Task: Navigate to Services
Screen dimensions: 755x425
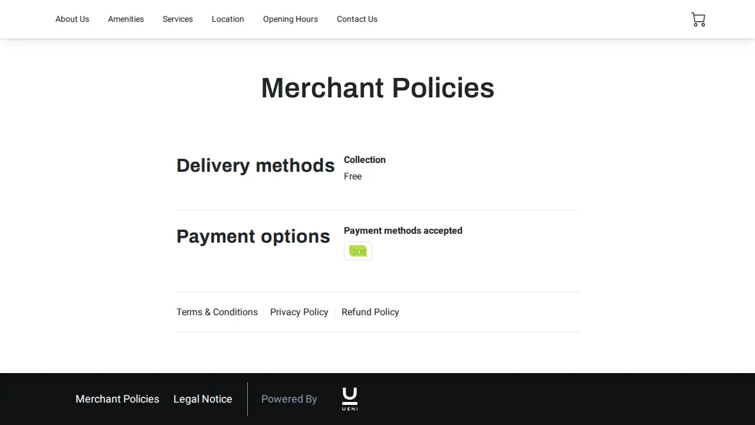Action: [x=178, y=19]
